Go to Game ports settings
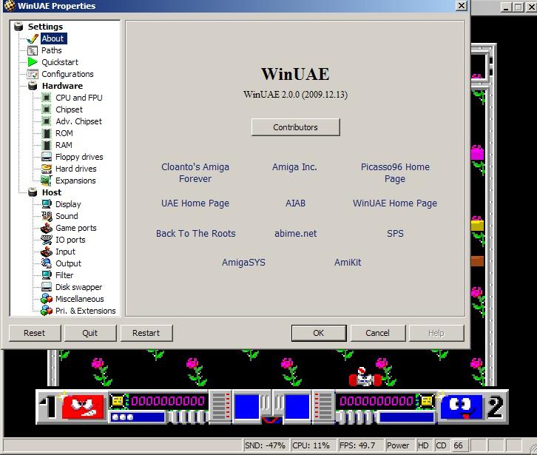Image resolution: width=537 pixels, height=455 pixels. click(76, 228)
